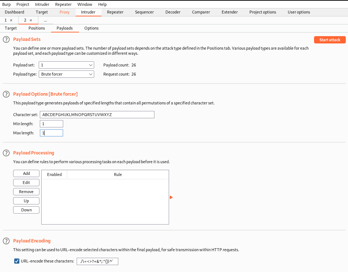348x272 pixels.
Task: Focus the Max length field
Action: tap(51, 133)
